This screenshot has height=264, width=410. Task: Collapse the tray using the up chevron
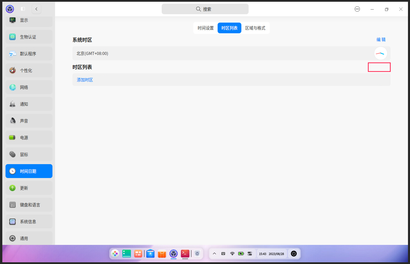(214, 254)
